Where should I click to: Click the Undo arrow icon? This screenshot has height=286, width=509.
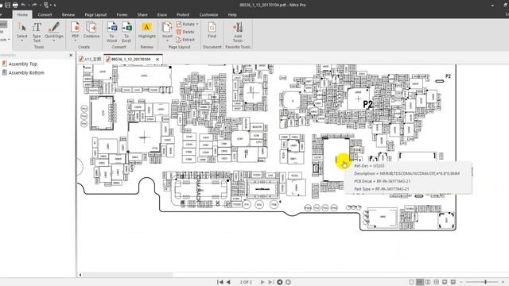click(23, 5)
